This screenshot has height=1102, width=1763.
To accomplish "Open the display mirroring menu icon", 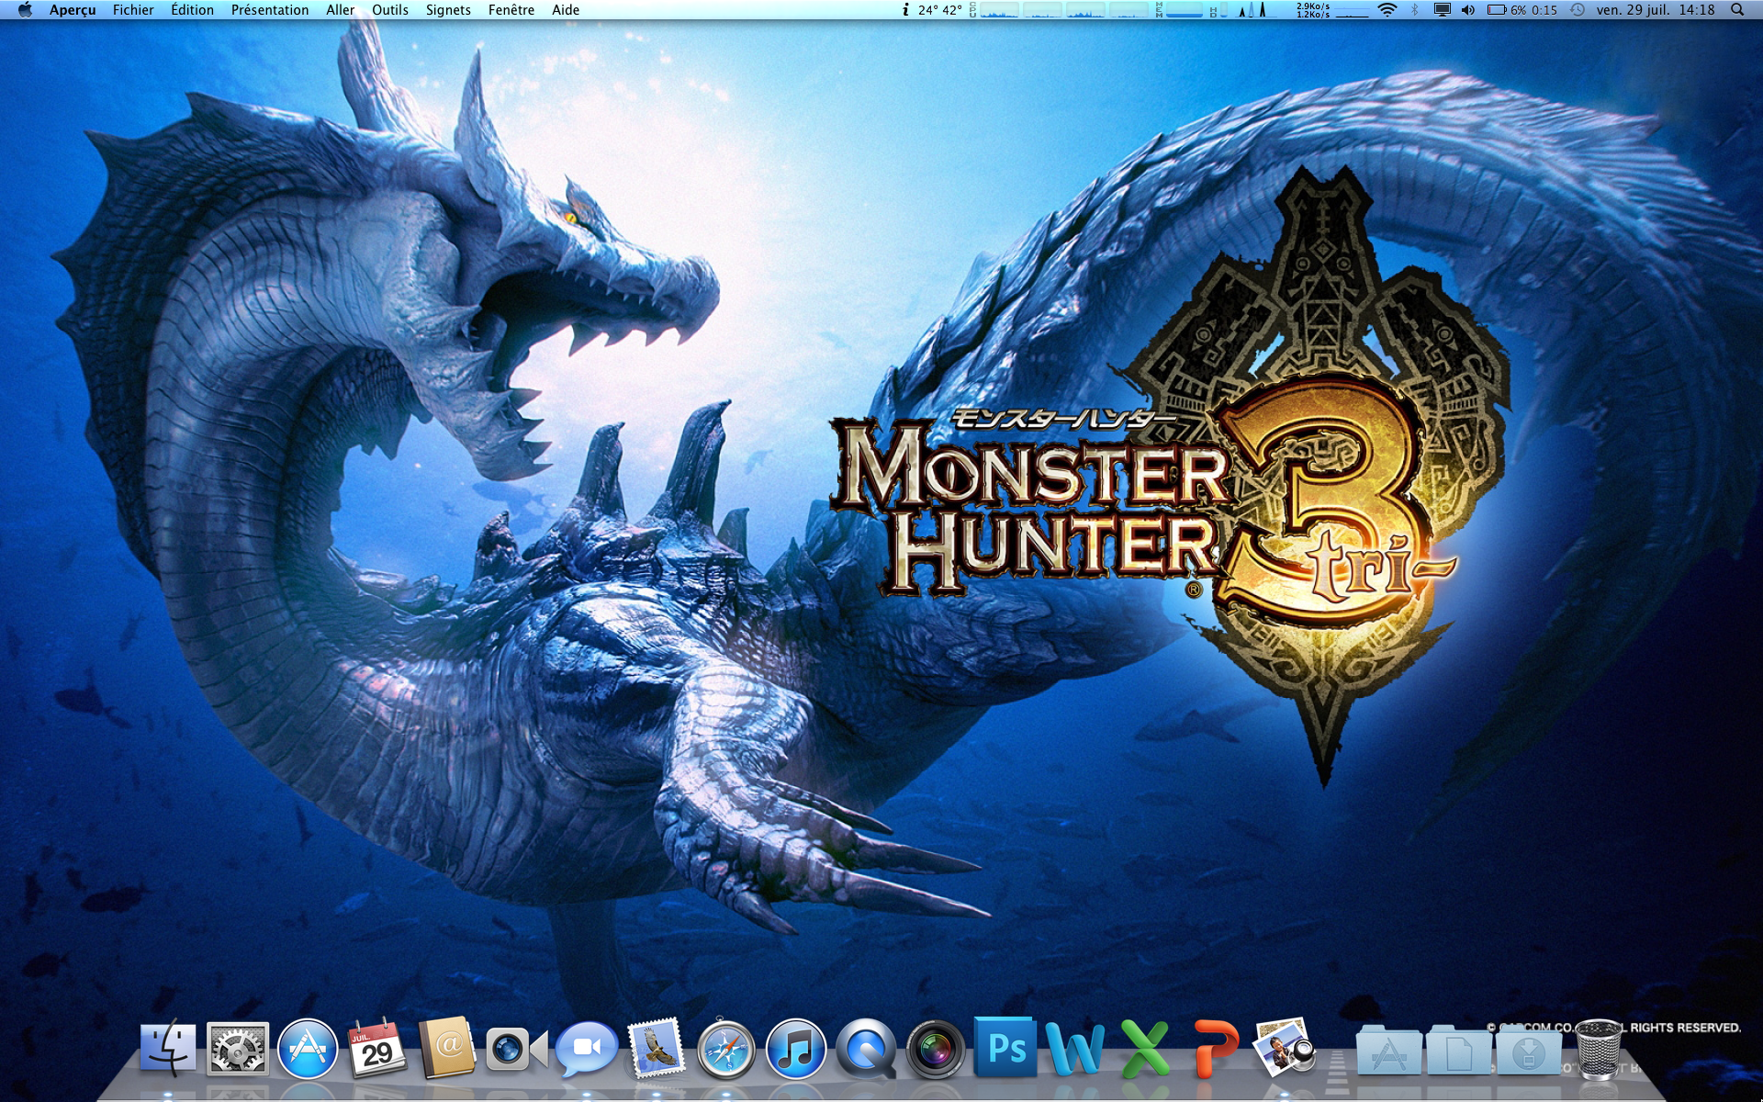I will pos(1442,10).
